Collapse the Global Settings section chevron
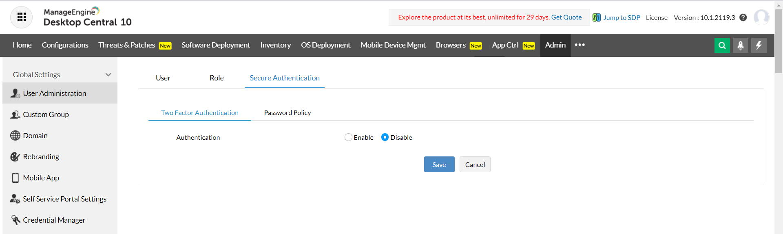783x234 pixels. coord(108,75)
